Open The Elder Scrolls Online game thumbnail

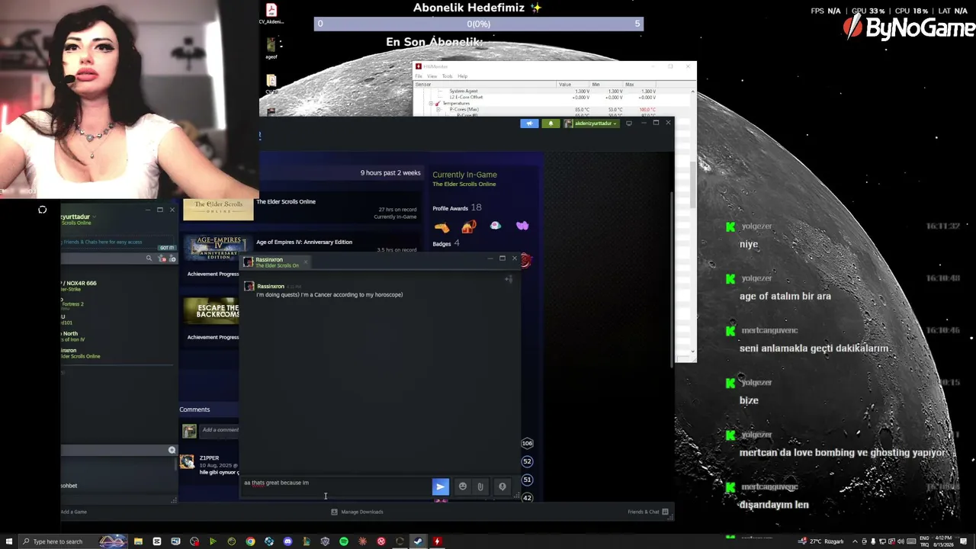click(218, 210)
